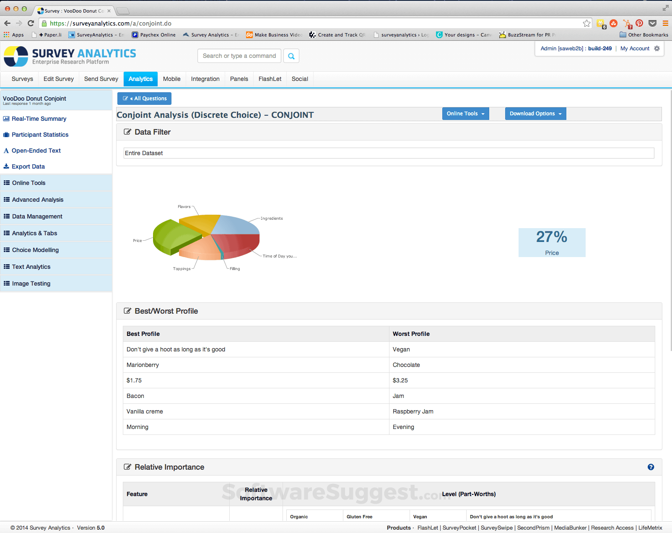The image size is (672, 533).
Task: Select the Participant Statistics briefcase icon
Action: coord(6,135)
